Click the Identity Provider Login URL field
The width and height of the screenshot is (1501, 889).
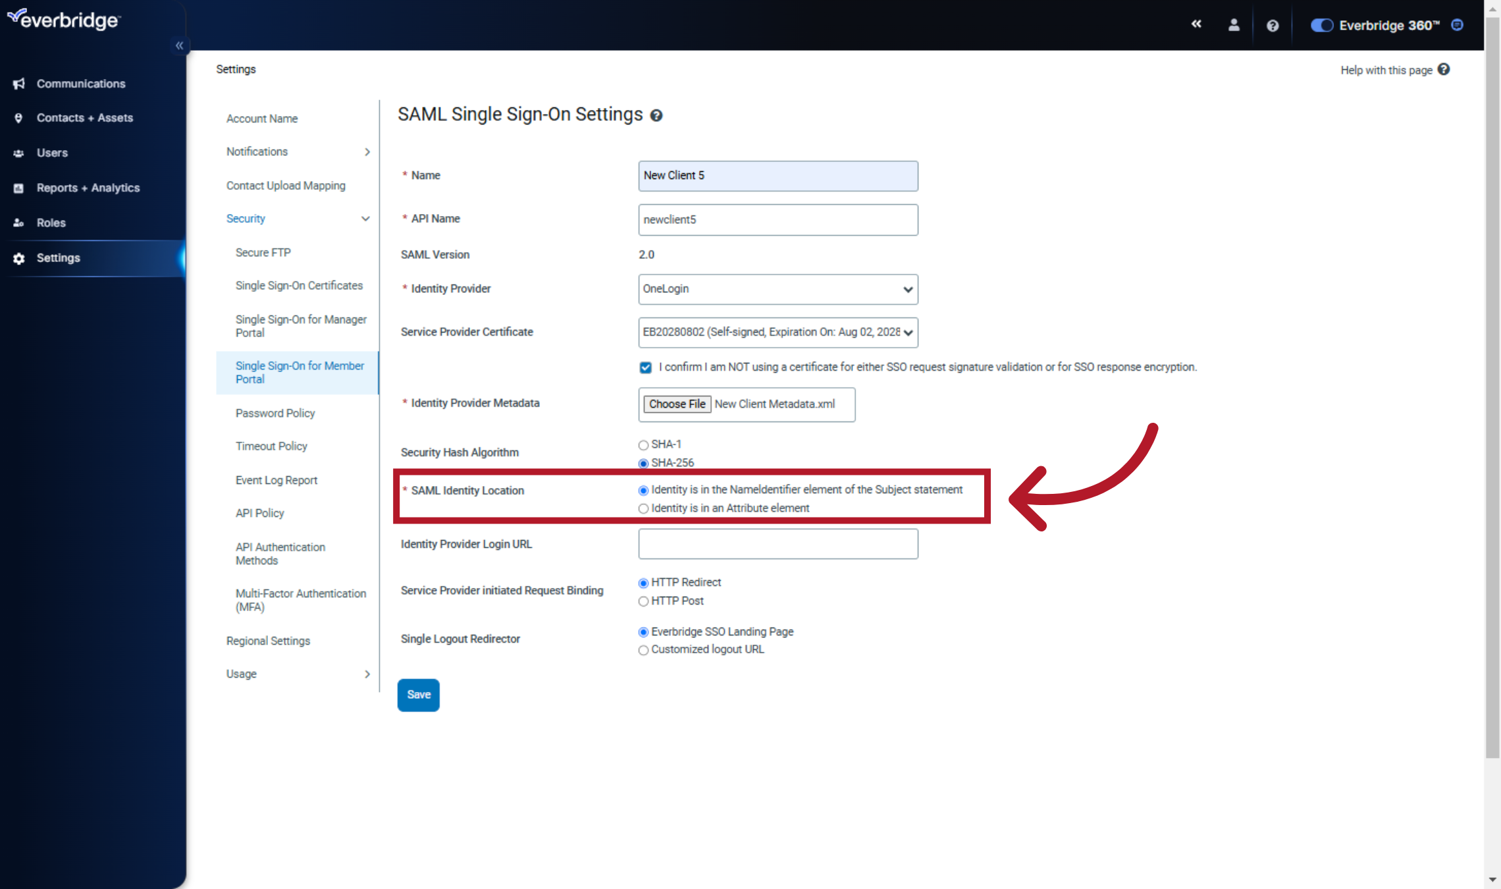pos(777,543)
